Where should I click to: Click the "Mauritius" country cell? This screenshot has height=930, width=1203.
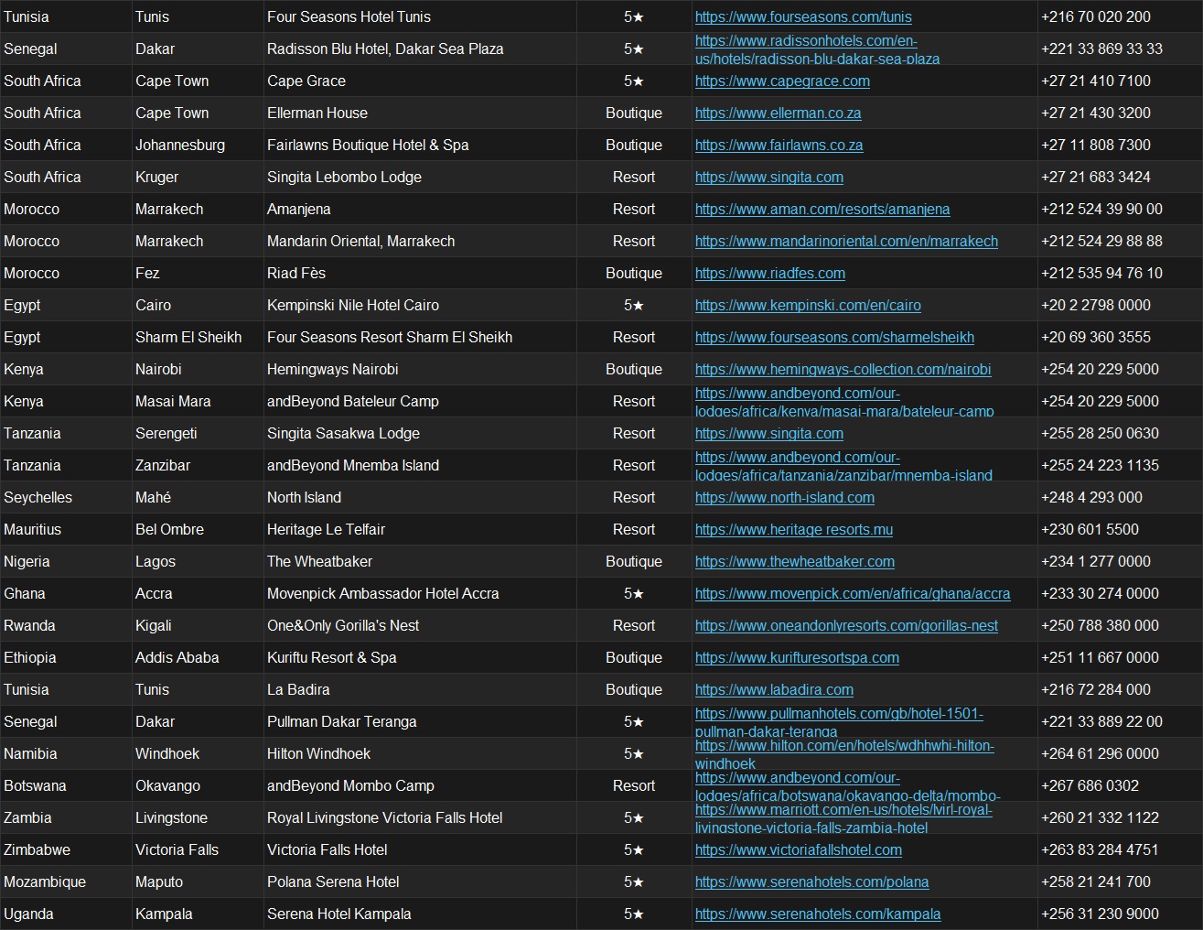[x=66, y=529]
